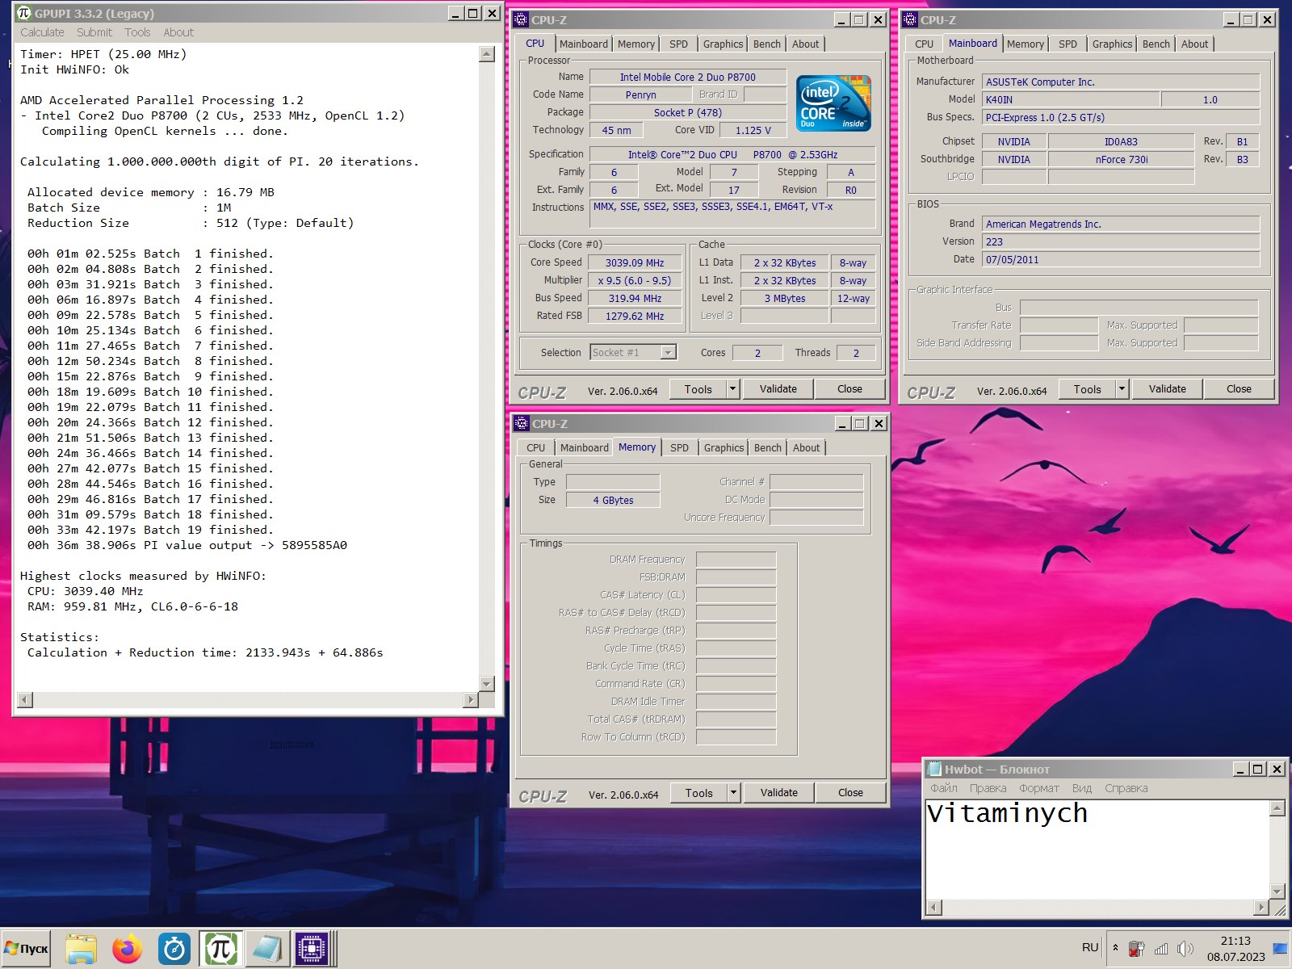This screenshot has height=969, width=1292.
Task: Click the show desktop icon at tray end
Action: [1281, 949]
